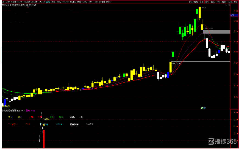Click the tall yellow candle at the peak

pos(200,12)
